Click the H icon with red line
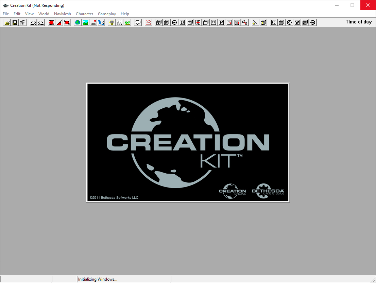Image resolution: width=376 pixels, height=283 pixels. [198, 22]
